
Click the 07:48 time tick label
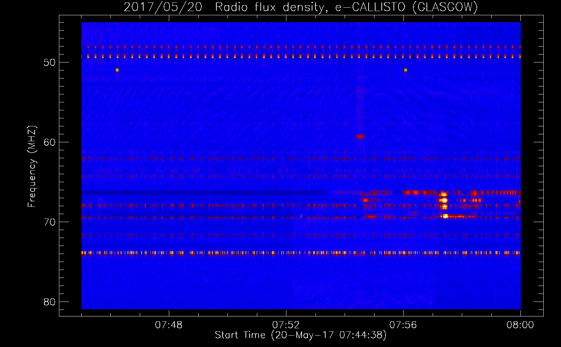[x=169, y=325]
